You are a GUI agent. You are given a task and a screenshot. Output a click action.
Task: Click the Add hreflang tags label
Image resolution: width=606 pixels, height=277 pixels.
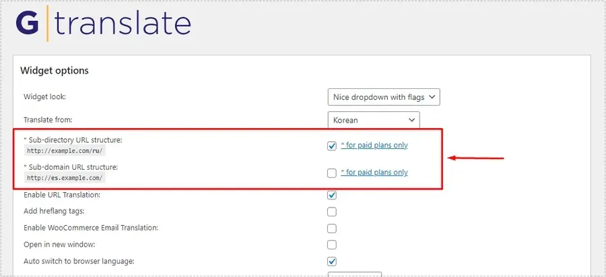click(54, 211)
